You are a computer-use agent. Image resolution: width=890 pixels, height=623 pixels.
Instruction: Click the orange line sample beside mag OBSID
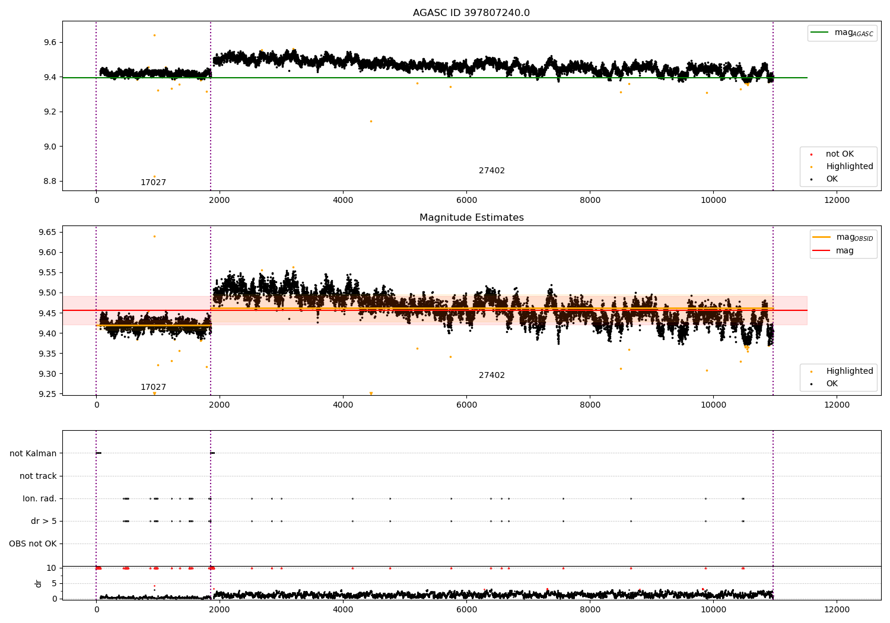click(821, 237)
